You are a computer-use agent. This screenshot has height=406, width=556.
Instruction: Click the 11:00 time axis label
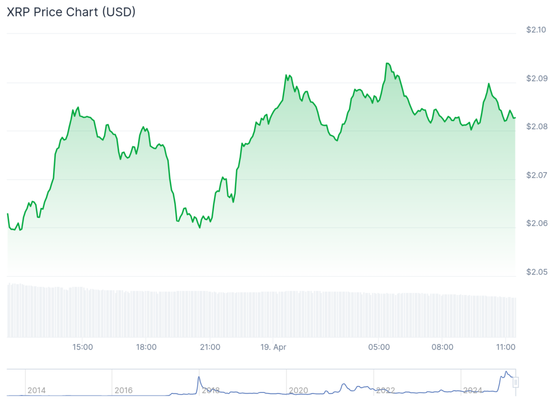click(506, 347)
